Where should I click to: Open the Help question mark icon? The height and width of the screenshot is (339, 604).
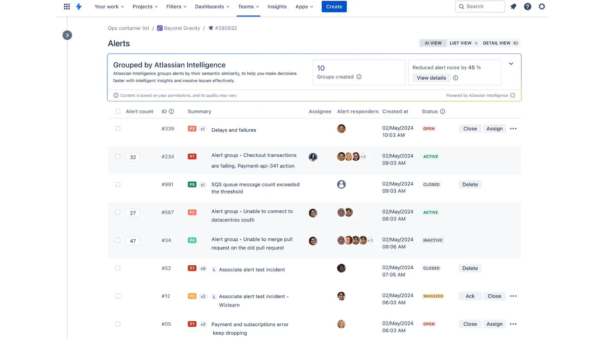[527, 7]
